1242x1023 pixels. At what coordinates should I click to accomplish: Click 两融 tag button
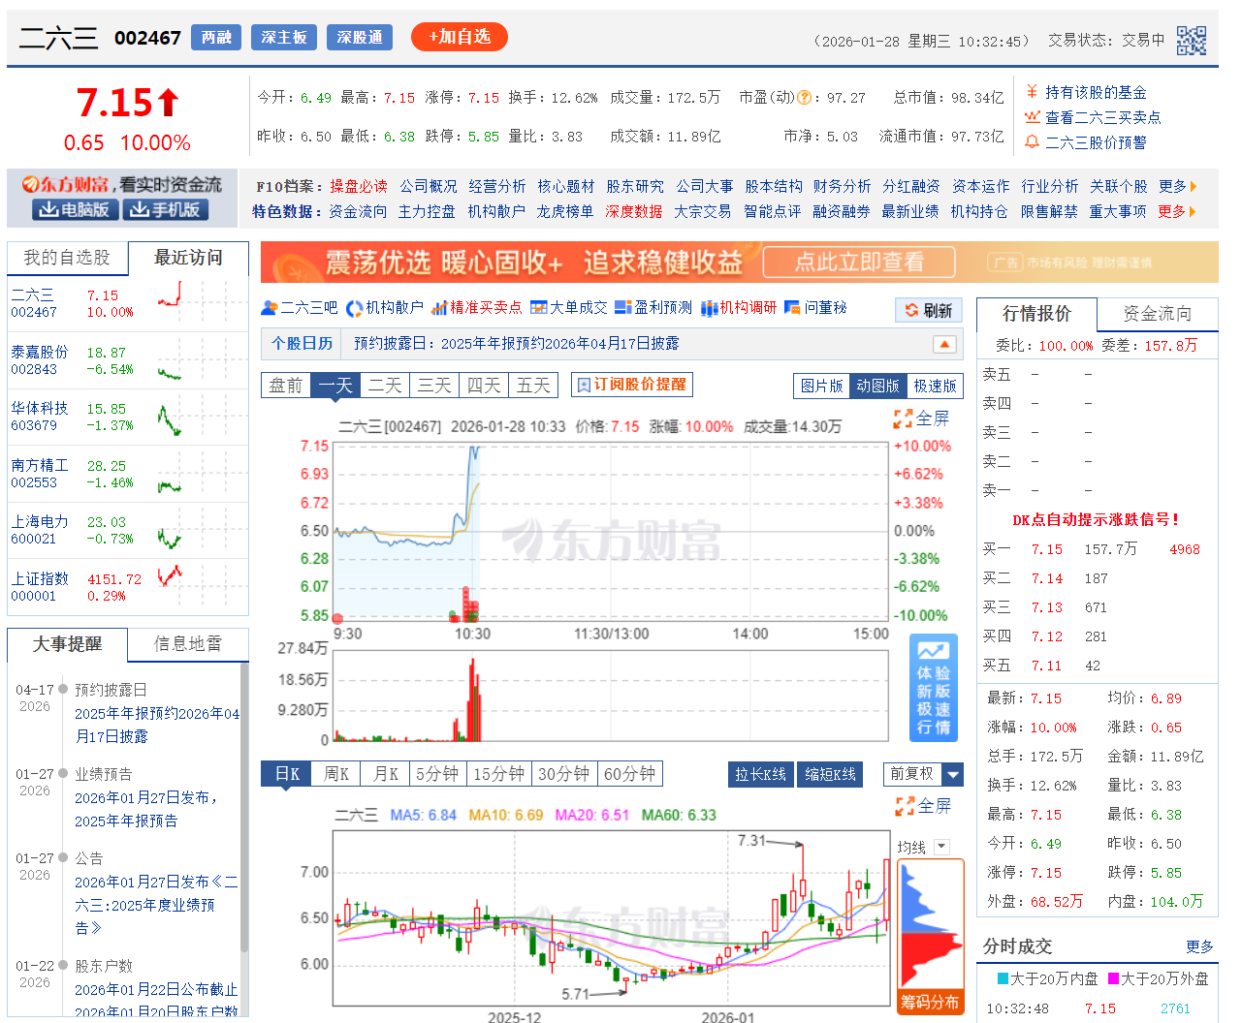(x=216, y=37)
